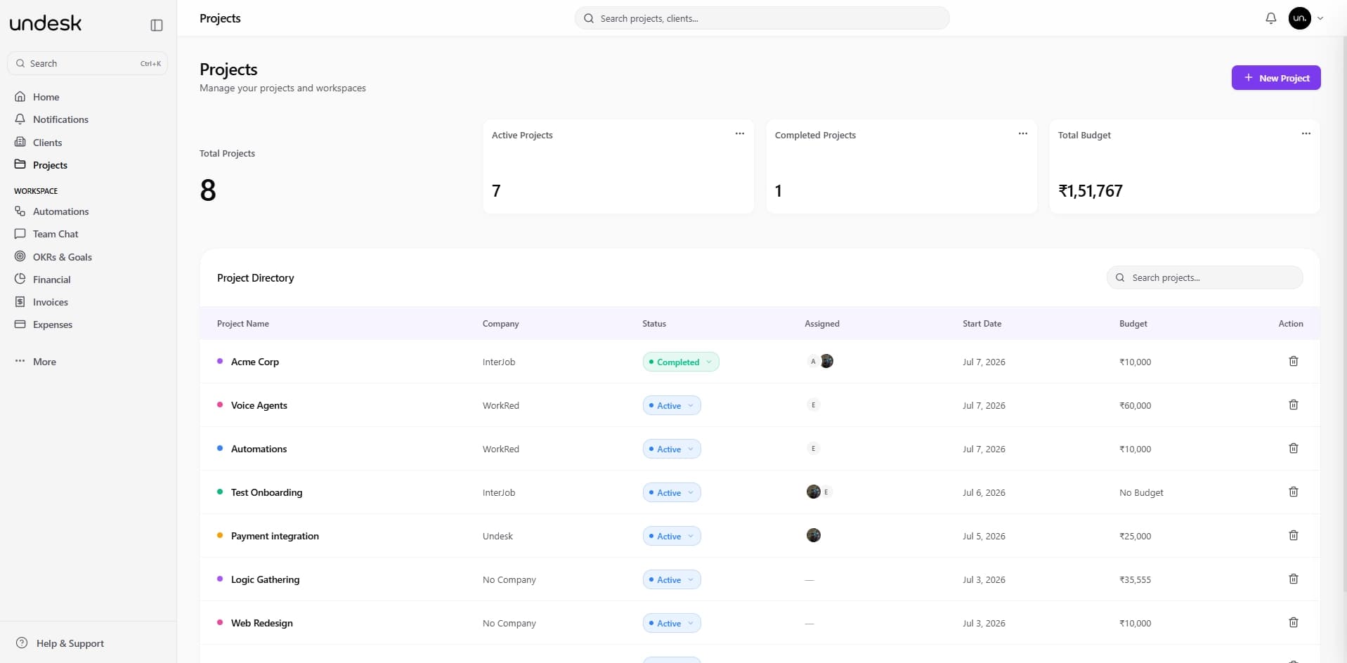Image resolution: width=1347 pixels, height=663 pixels.
Task: Open Active status dropdown for Automations project
Action: [672, 449]
